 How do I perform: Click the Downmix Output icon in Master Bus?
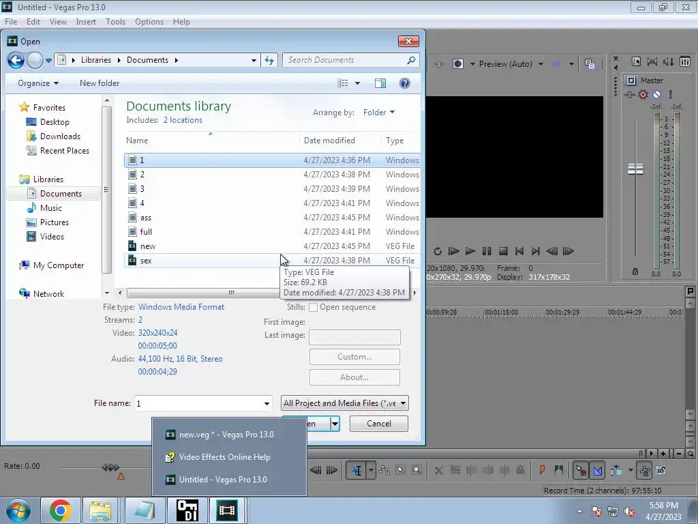[652, 61]
